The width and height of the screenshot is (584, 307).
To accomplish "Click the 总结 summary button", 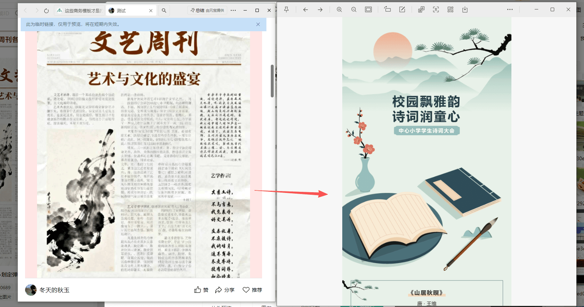I will (x=207, y=11).
